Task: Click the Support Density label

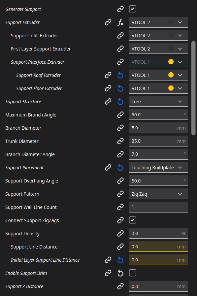Action: (22, 234)
